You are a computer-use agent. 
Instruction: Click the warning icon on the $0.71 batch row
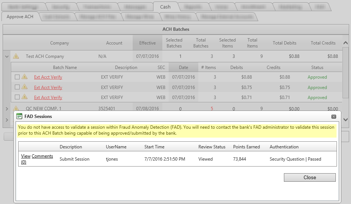tap(24, 97)
